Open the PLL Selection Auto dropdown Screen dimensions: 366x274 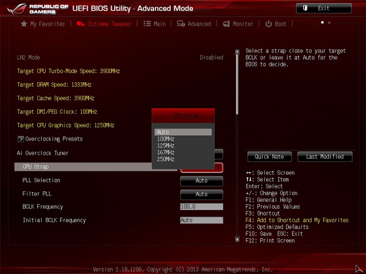(x=201, y=181)
